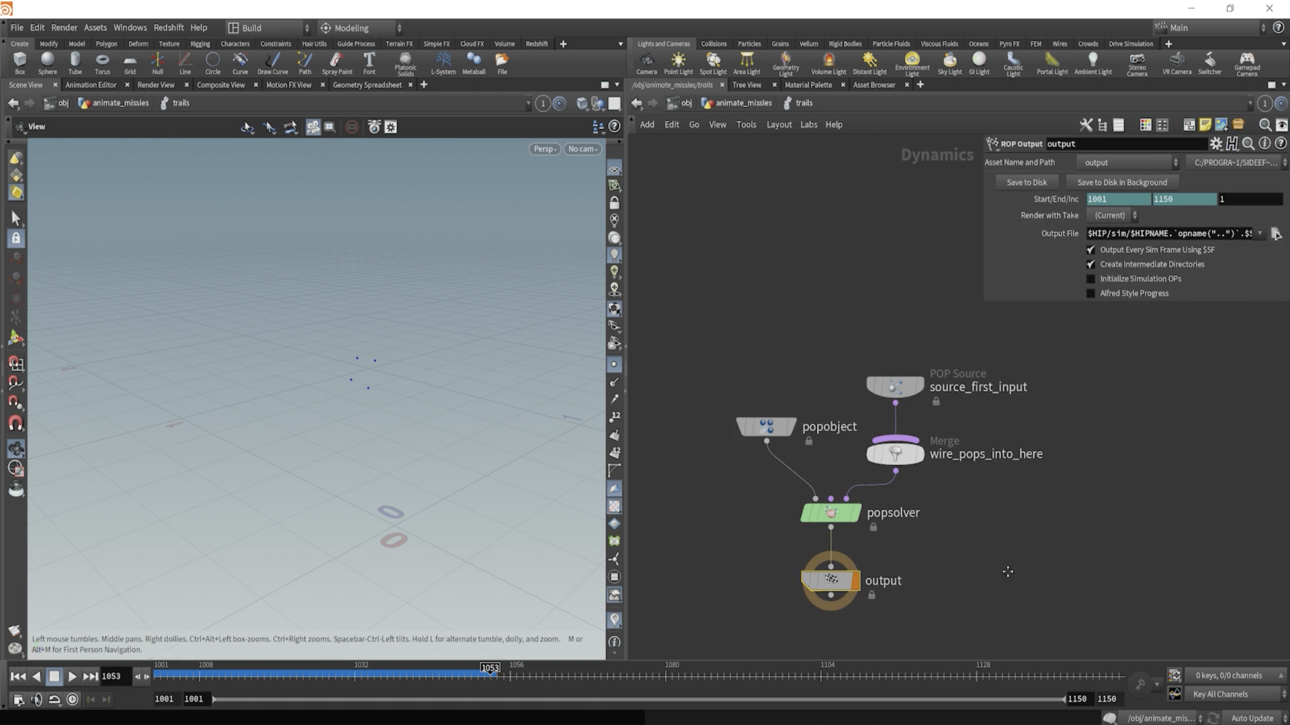Open the parameter gear menu for ROP Output

[1215, 144]
